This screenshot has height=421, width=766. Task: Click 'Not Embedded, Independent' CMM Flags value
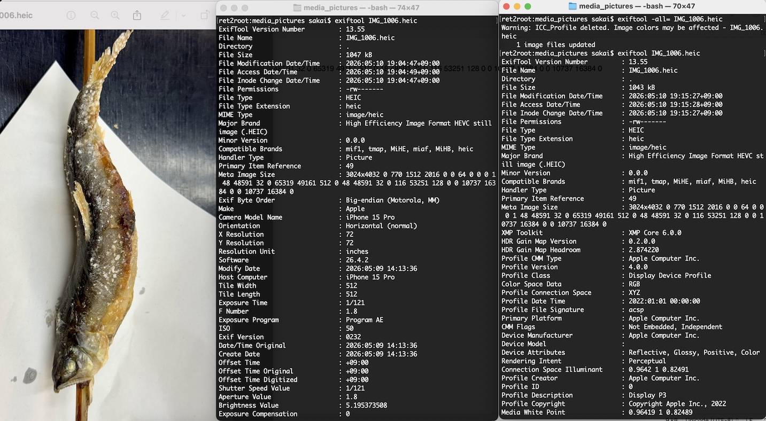676,327
